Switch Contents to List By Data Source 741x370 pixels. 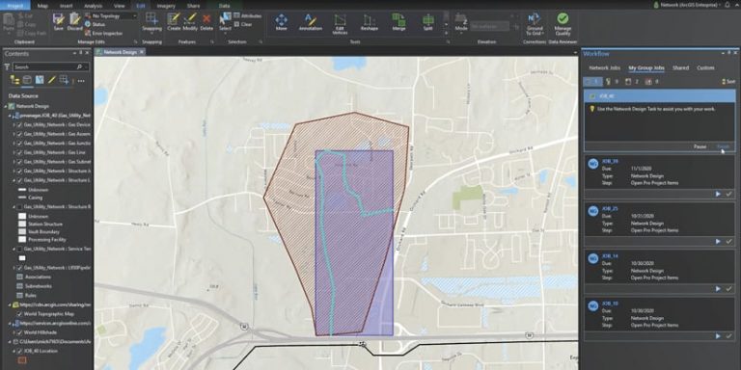(x=27, y=80)
